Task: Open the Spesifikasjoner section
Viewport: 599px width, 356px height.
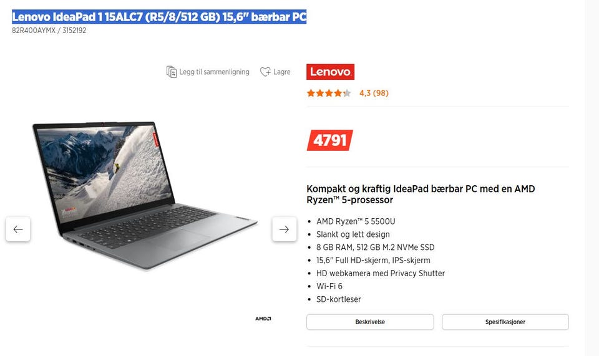Action: coord(505,322)
